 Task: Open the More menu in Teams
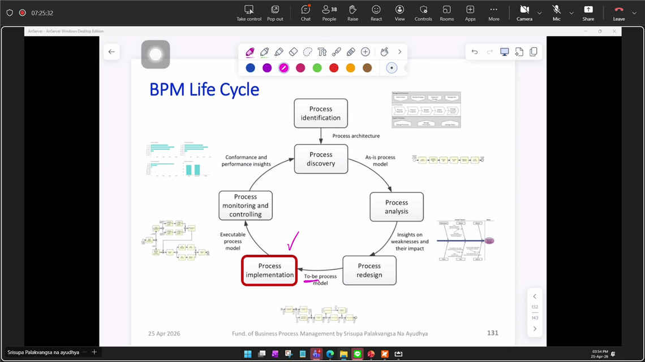pos(493,12)
